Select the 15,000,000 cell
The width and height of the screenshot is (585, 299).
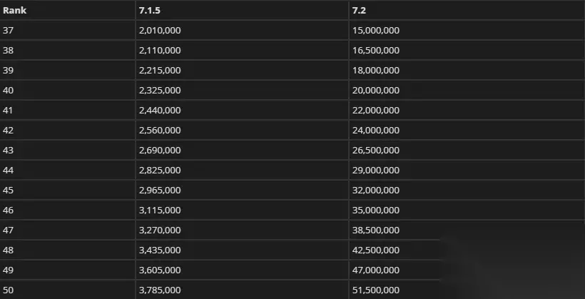tap(375, 30)
